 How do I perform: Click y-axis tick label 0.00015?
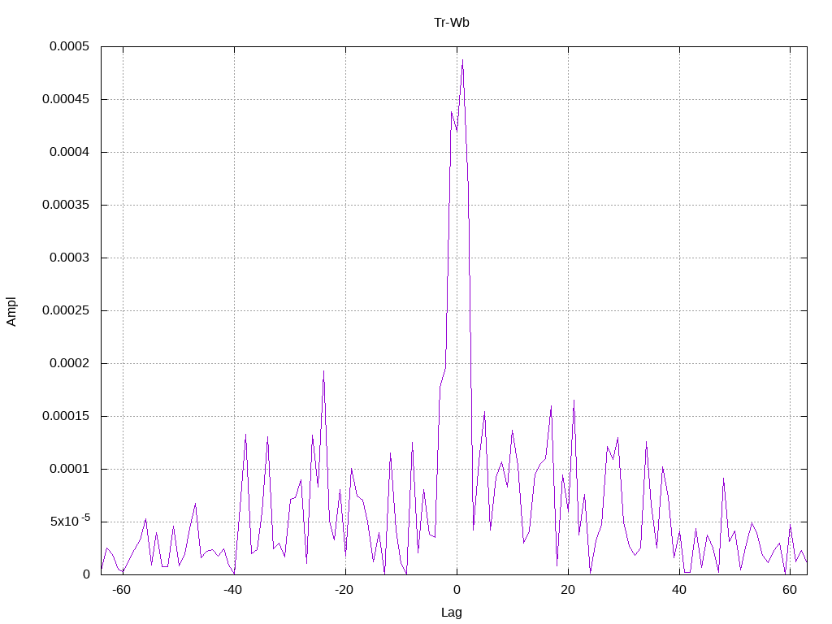[x=66, y=416]
